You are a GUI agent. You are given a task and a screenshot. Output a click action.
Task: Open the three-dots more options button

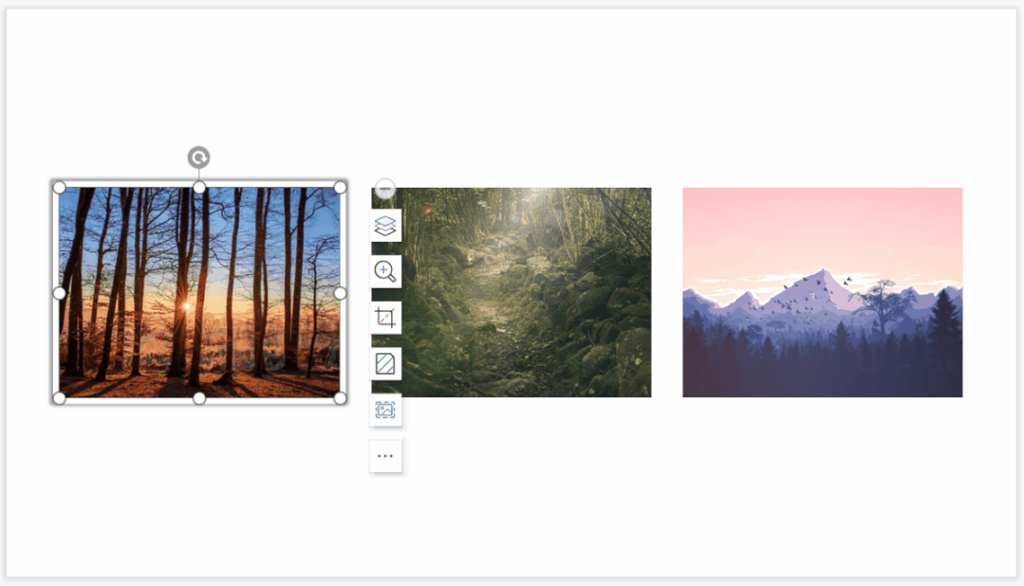[385, 456]
